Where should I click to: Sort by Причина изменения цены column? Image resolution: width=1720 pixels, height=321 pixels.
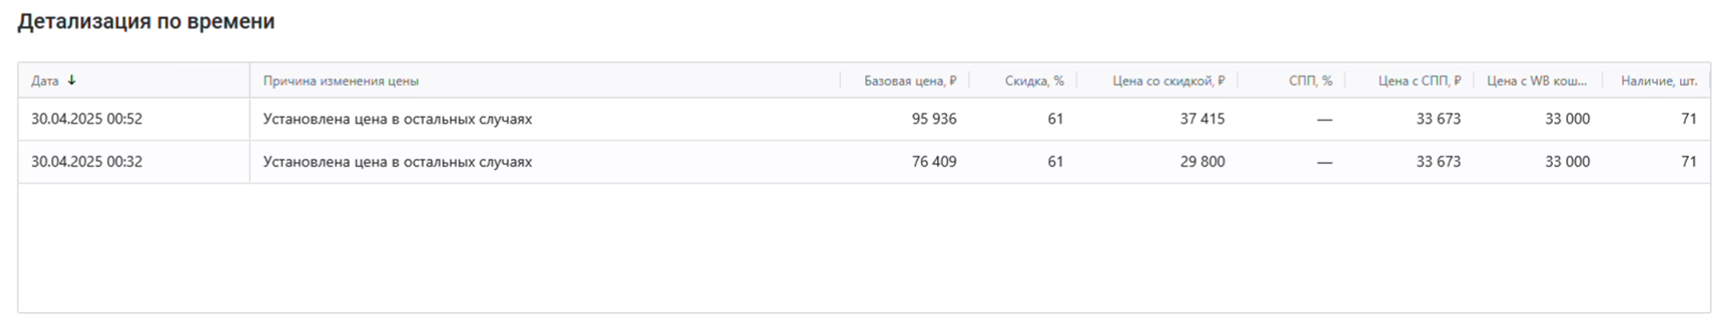point(340,81)
